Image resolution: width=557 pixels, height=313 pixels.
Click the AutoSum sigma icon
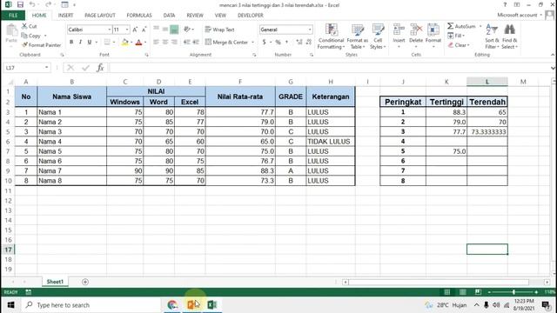point(451,26)
